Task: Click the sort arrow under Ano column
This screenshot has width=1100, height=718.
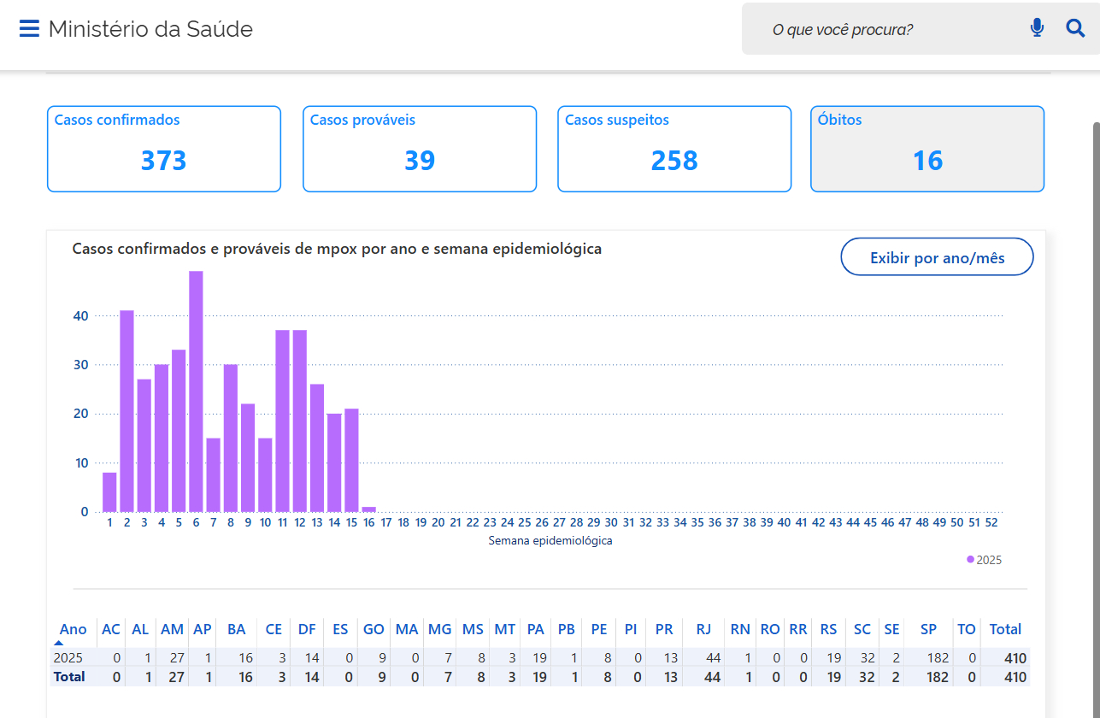Action: point(59,643)
